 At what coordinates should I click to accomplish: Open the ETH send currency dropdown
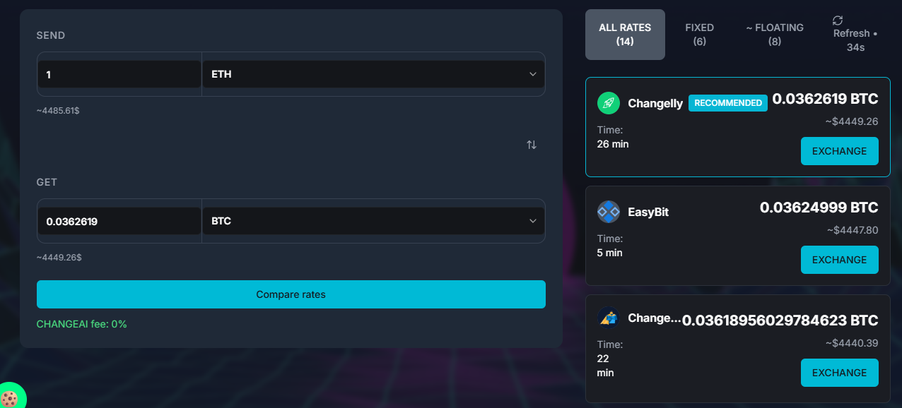tap(373, 74)
